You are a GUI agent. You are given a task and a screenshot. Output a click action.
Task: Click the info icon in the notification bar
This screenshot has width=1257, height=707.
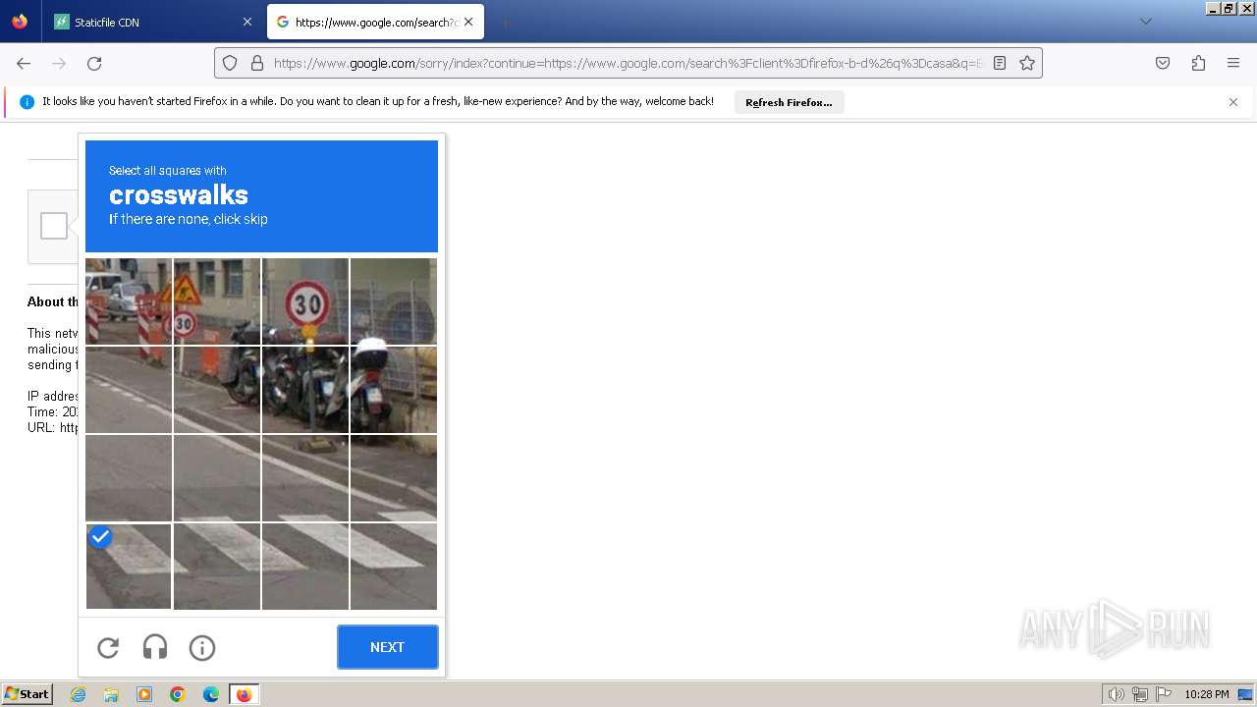(x=27, y=102)
